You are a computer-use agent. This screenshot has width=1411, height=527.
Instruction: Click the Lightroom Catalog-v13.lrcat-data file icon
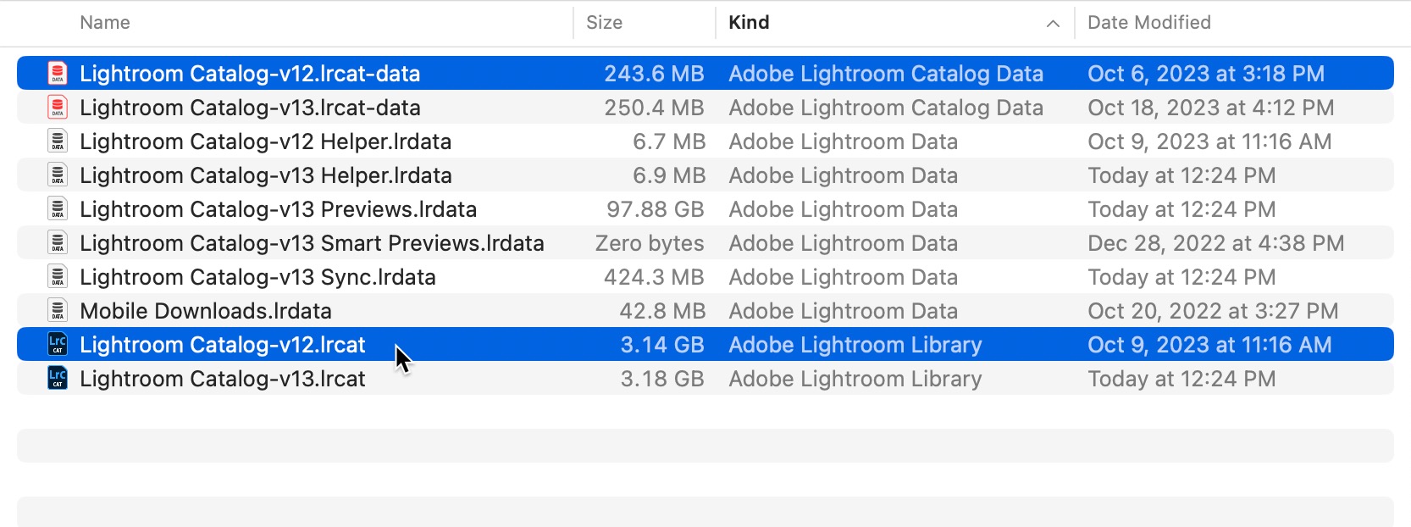57,108
